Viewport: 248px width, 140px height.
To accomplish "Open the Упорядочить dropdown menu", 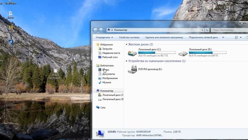I will [x=104, y=37].
